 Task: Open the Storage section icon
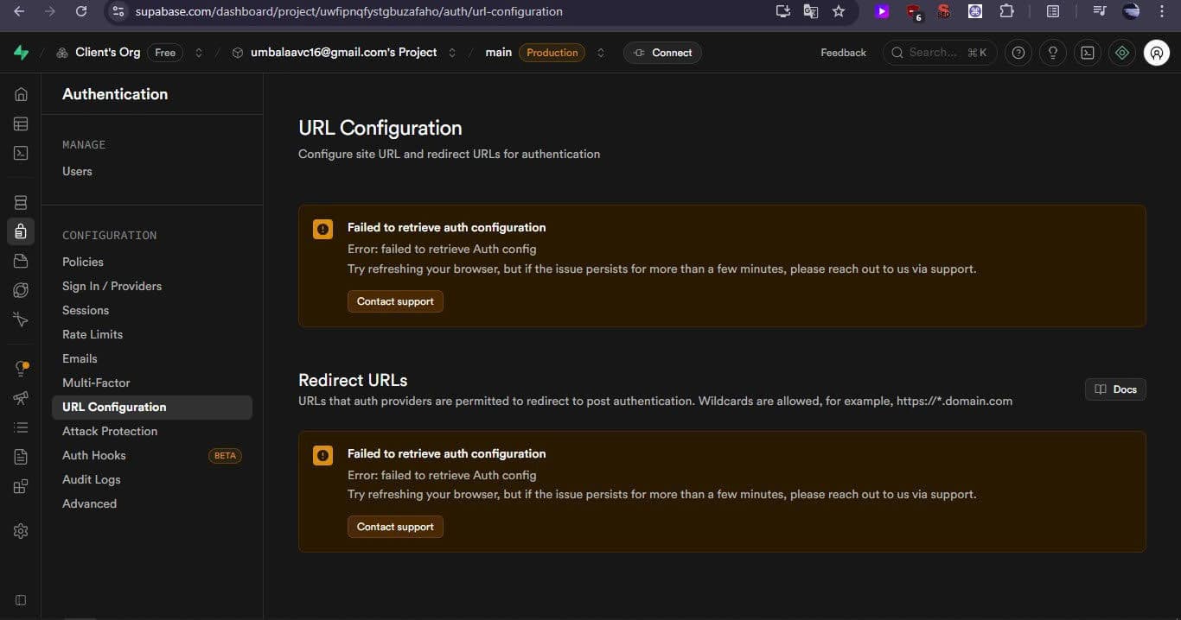[x=21, y=262]
